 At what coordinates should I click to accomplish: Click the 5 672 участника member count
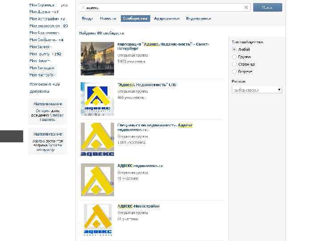(132, 61)
